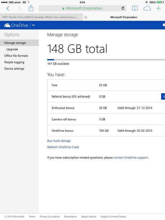This screenshot has width=165, height=220.
Task: Open the messaging icon in OneDrive header
Action: 164,25
